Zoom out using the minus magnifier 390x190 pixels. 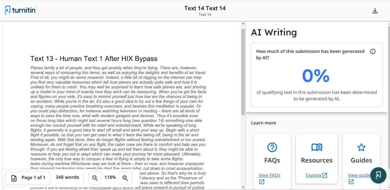pos(95,178)
